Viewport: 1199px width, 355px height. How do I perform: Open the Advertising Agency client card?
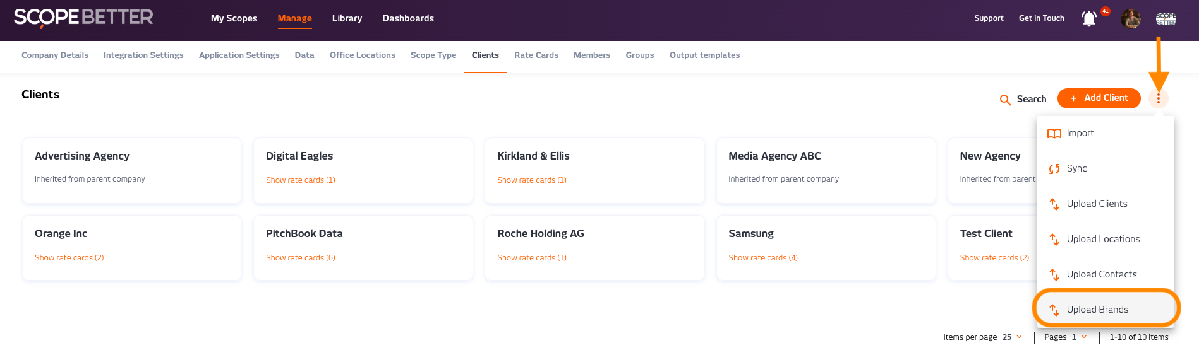(82, 156)
